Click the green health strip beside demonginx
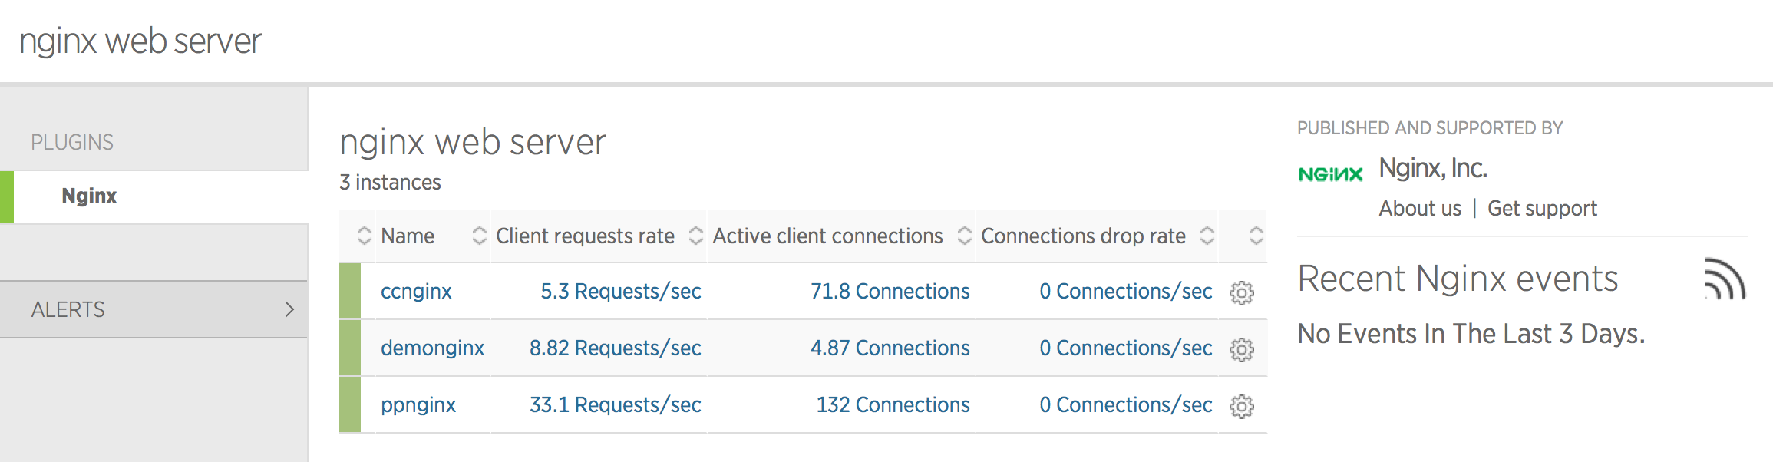 (349, 348)
